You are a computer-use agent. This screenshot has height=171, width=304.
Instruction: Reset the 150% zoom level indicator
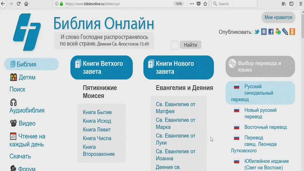(179, 4)
